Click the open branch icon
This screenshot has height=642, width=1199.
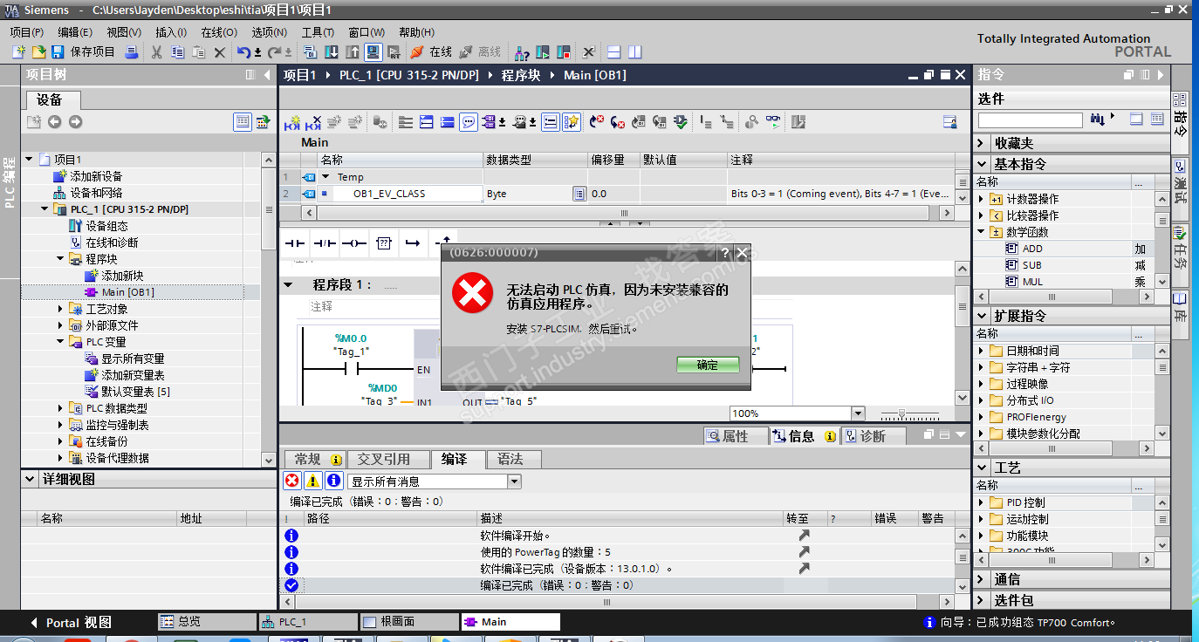click(x=413, y=243)
